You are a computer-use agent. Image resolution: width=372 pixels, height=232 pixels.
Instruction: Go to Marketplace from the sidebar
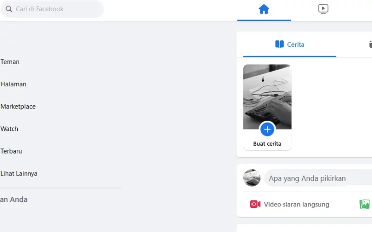point(18,107)
